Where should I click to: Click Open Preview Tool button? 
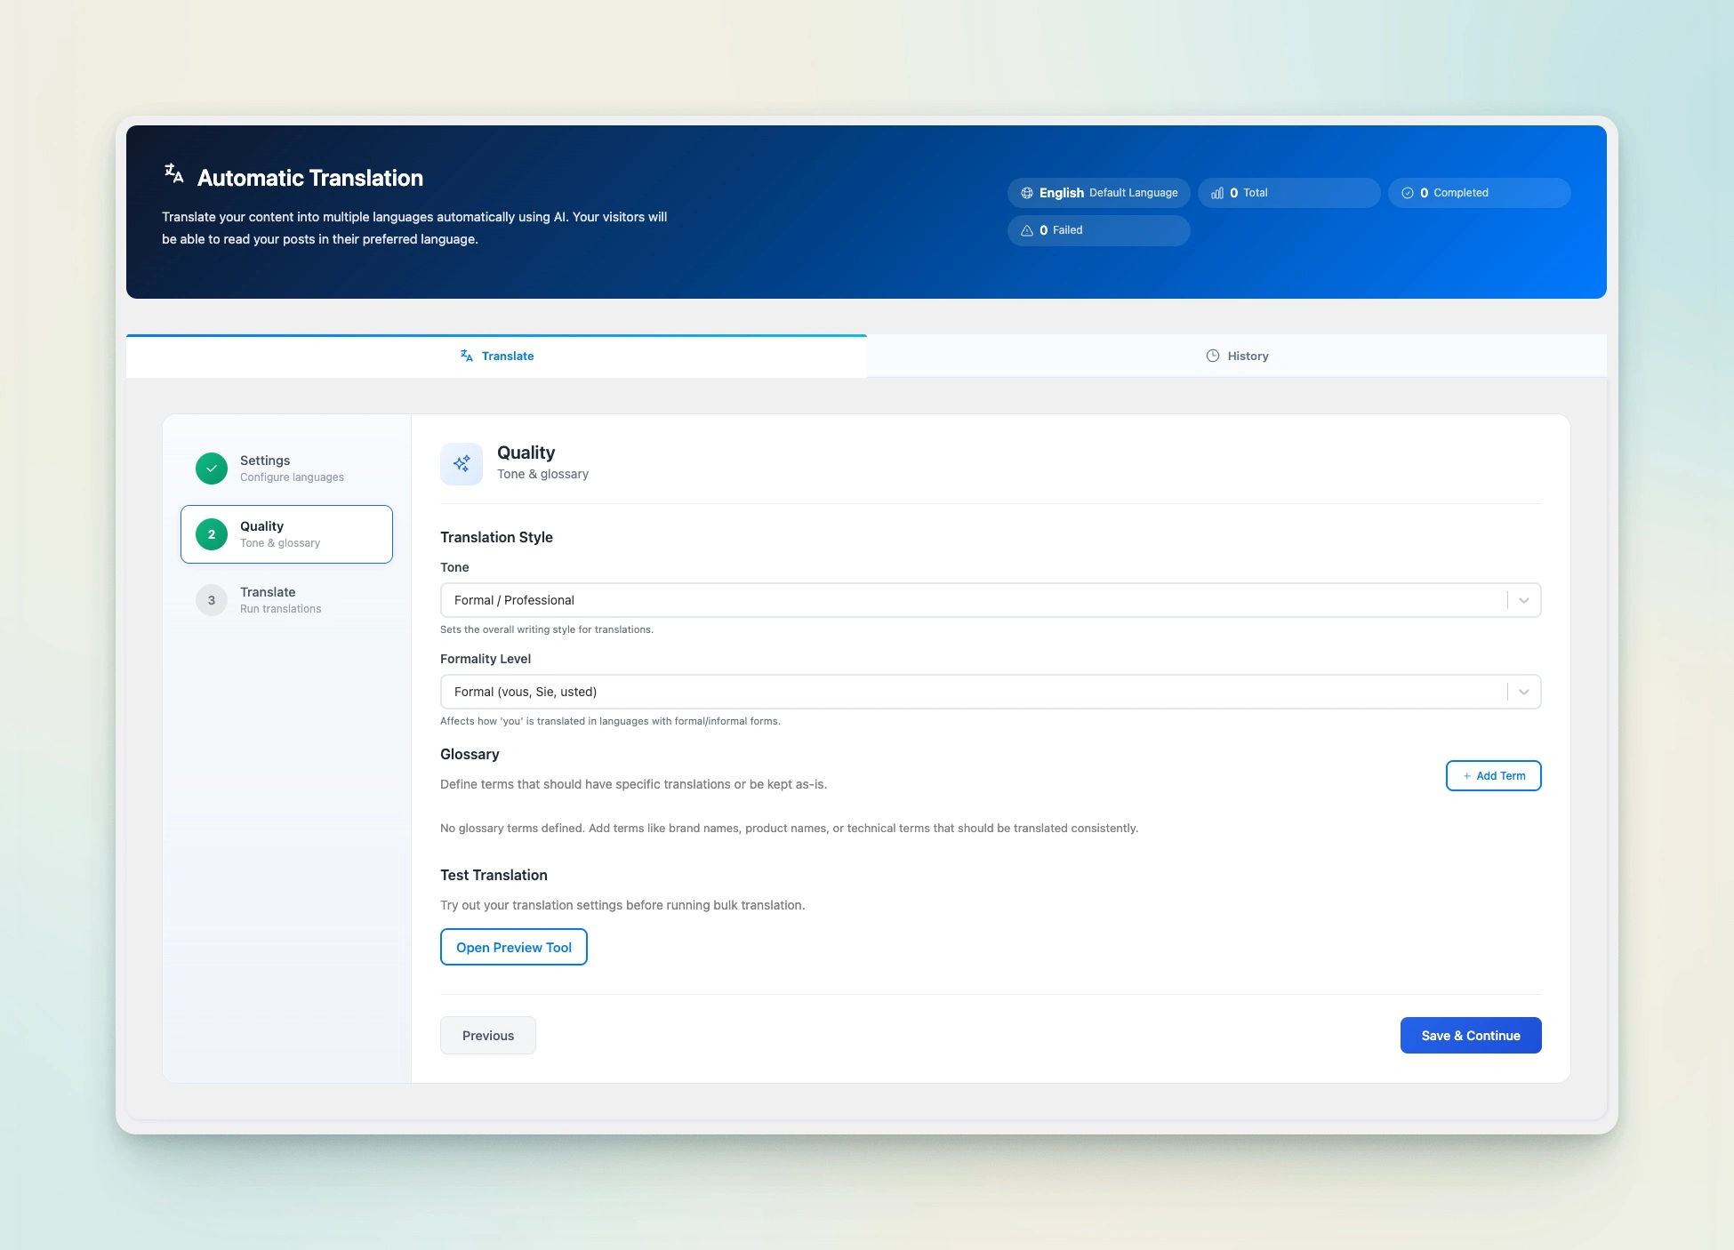coord(513,947)
